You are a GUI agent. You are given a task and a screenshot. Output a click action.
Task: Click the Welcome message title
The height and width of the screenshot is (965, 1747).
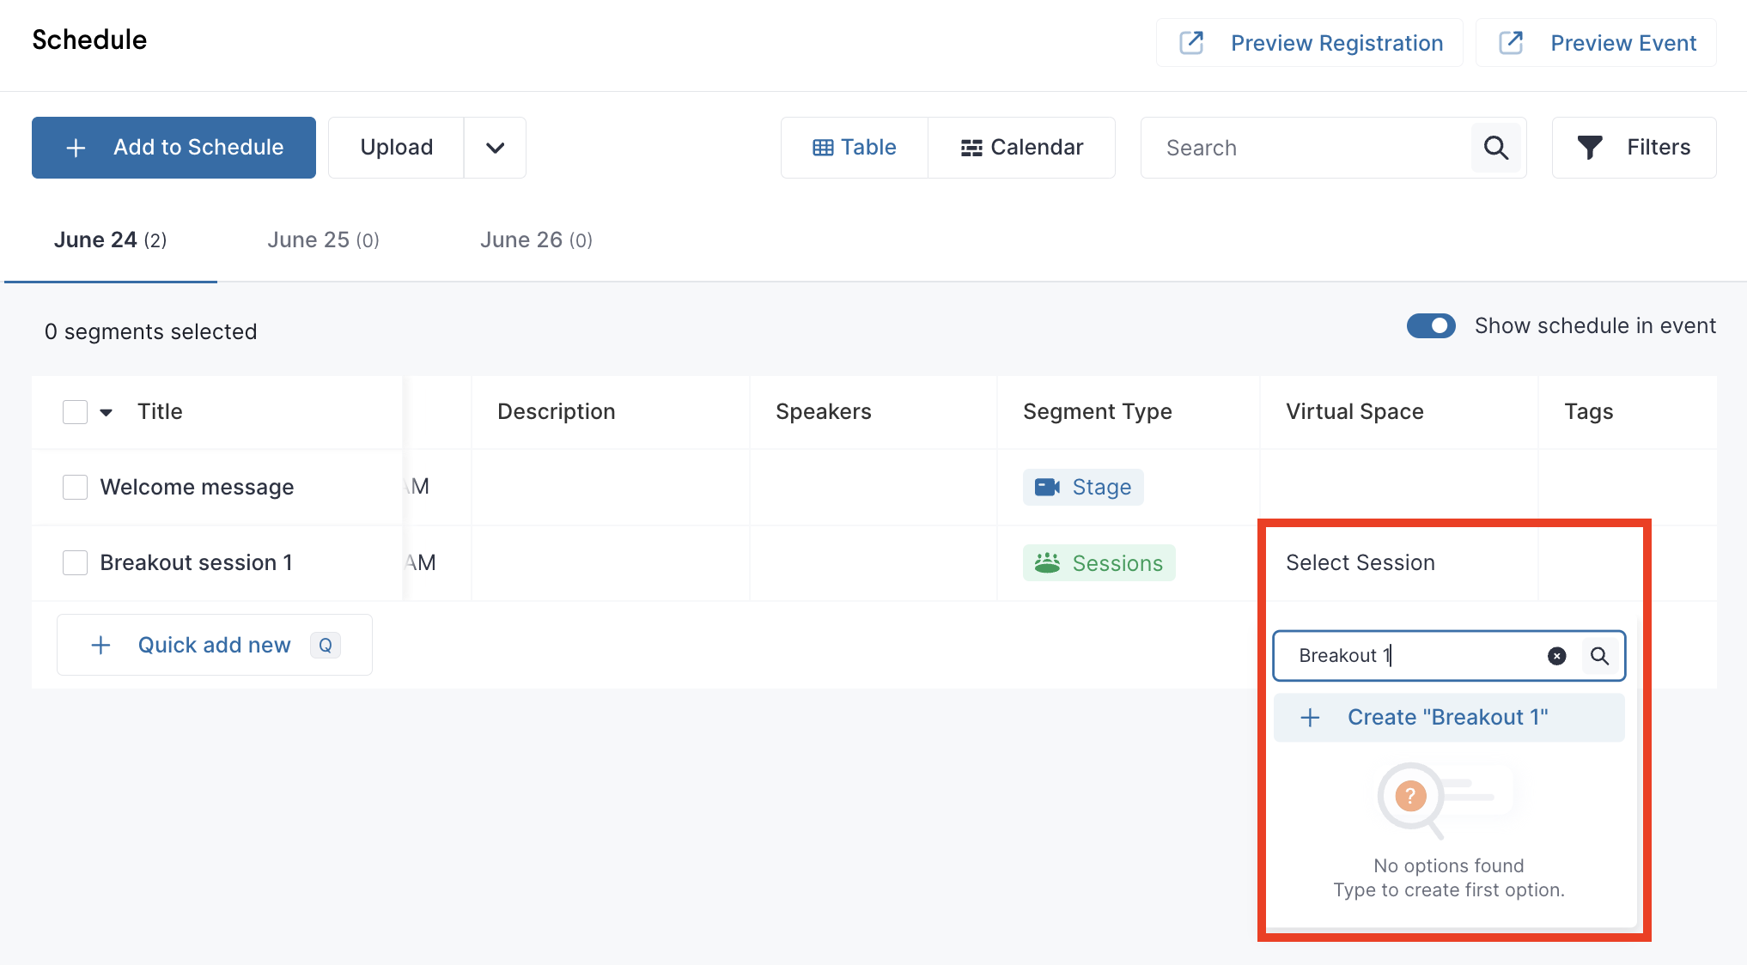(x=197, y=488)
